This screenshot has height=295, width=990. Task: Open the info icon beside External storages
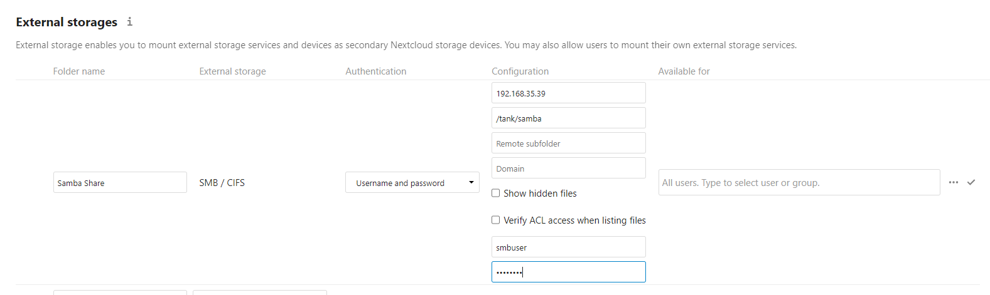[x=129, y=22]
